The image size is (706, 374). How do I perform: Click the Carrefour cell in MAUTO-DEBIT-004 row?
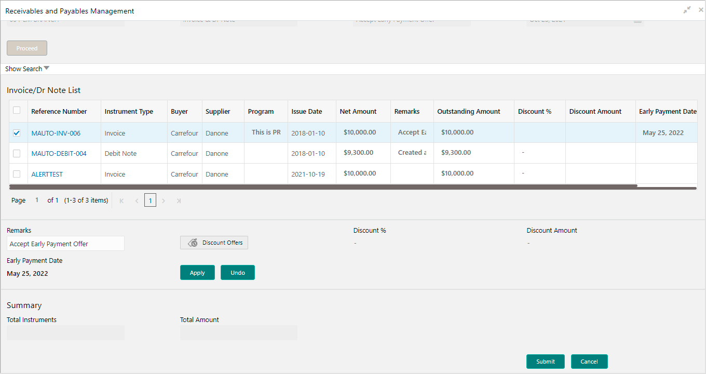pos(184,153)
